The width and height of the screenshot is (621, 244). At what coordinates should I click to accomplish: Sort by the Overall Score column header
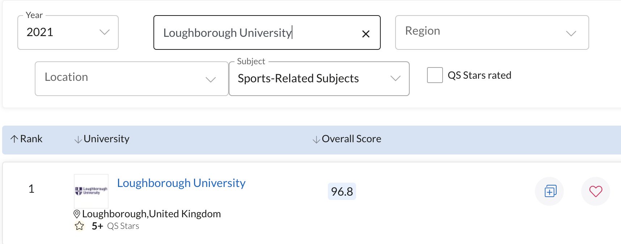351,139
